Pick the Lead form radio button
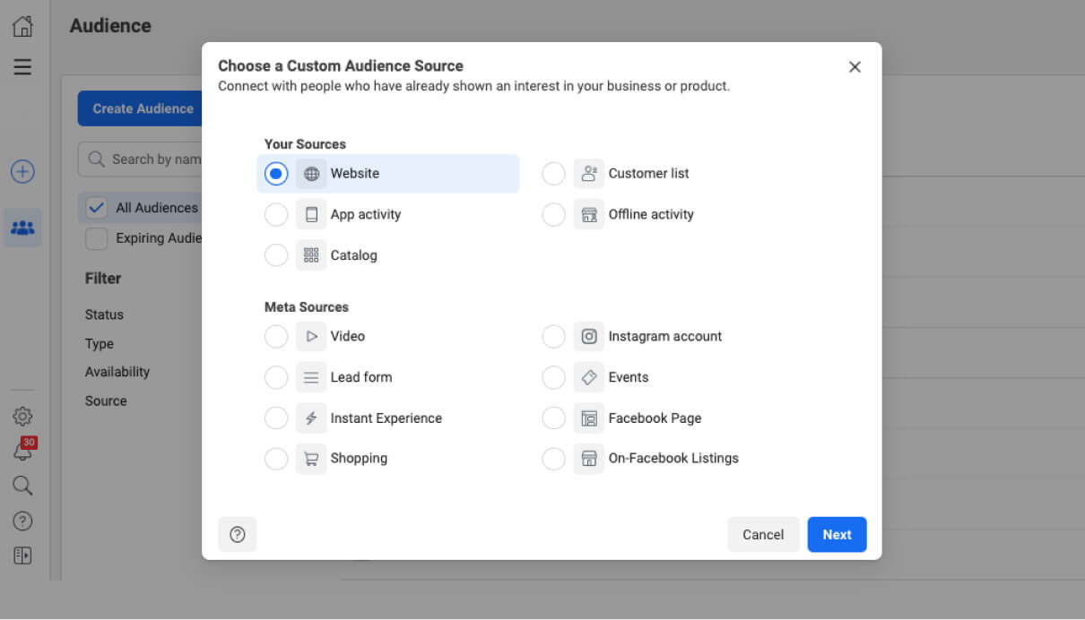 [x=276, y=378]
